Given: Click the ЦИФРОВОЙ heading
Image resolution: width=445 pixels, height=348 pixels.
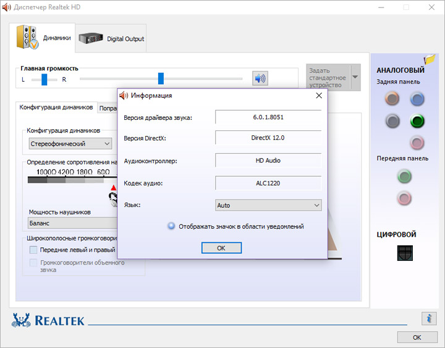Looking at the screenshot, I should tap(396, 234).
